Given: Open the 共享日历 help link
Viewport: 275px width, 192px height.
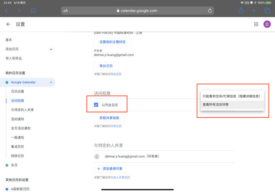Looking at the screenshot, I should (116, 126).
